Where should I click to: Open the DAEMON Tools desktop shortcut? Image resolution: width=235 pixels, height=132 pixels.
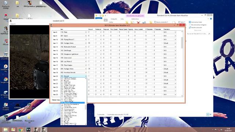[x=6, y=68]
